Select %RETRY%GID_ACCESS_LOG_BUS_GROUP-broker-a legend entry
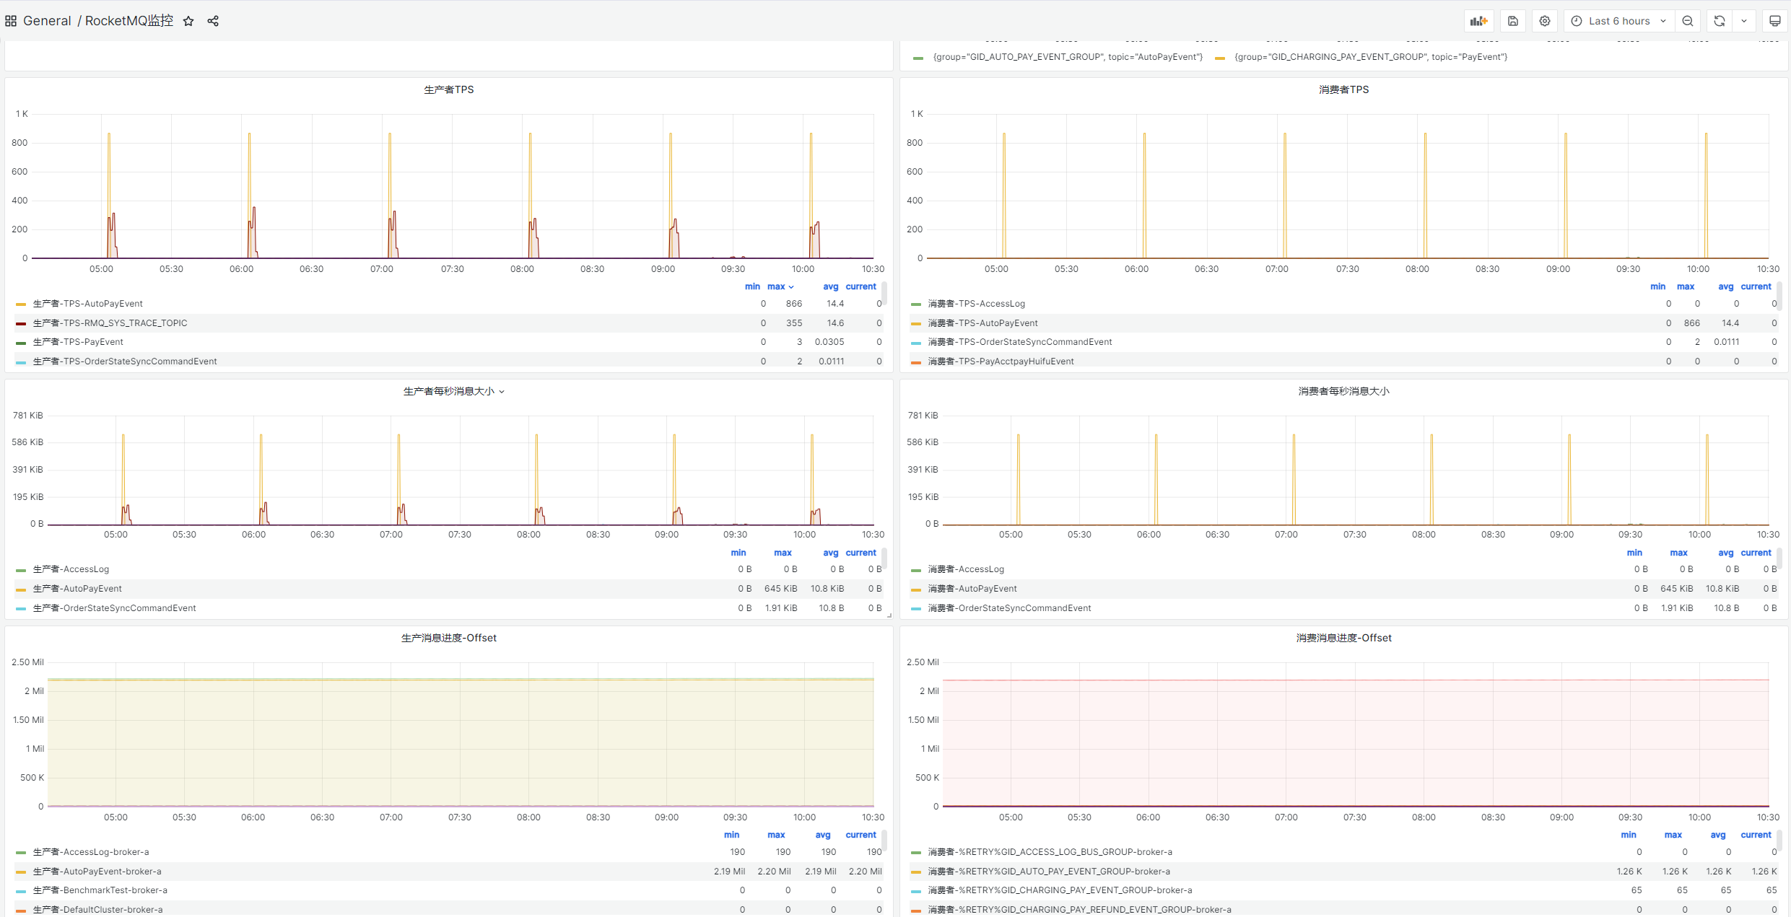Screen dimensions: 1791x917 1050,852
